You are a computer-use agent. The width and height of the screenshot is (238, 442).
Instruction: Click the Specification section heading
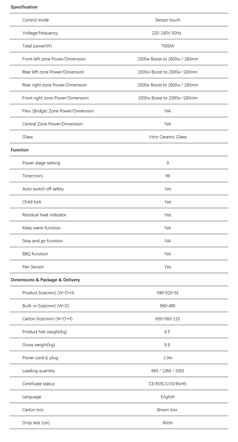click(24, 7)
